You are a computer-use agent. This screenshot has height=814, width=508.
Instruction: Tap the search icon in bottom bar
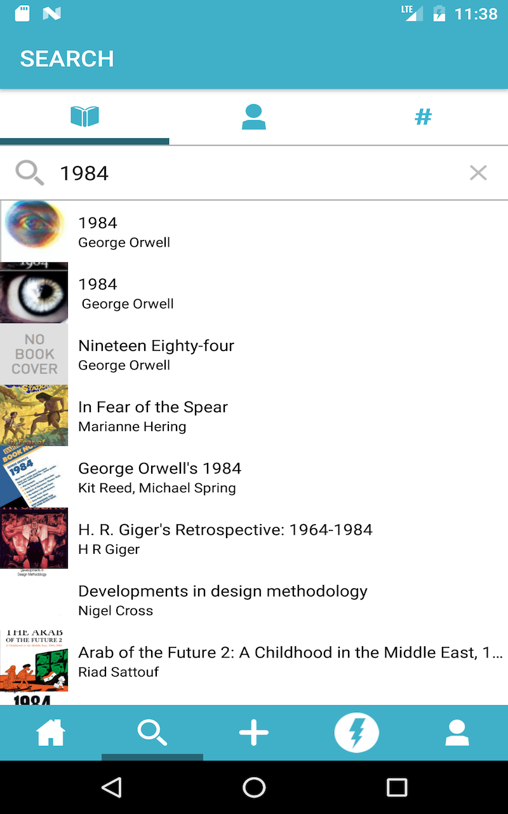tap(152, 733)
